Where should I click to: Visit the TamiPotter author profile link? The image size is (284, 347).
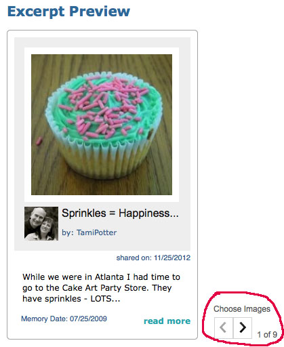pyautogui.click(x=96, y=232)
